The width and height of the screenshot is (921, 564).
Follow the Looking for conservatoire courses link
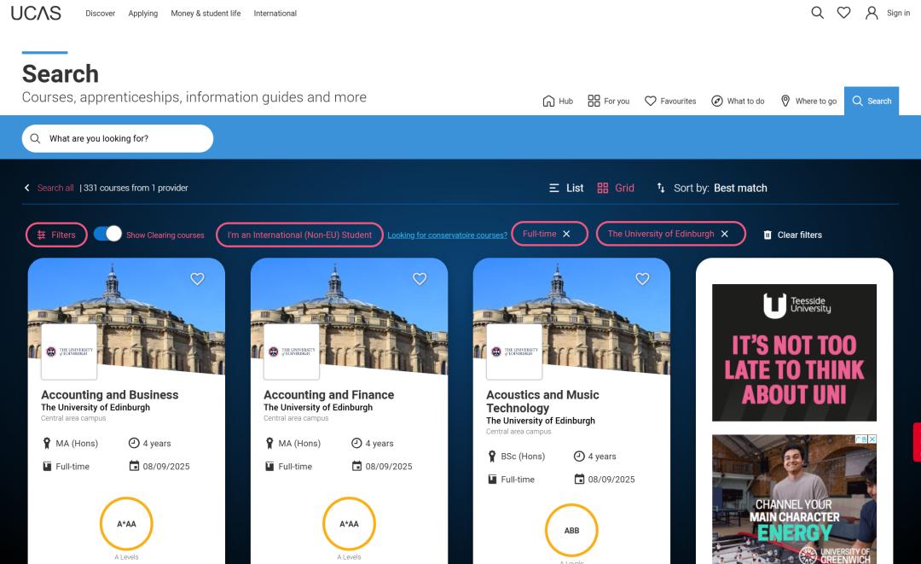447,235
